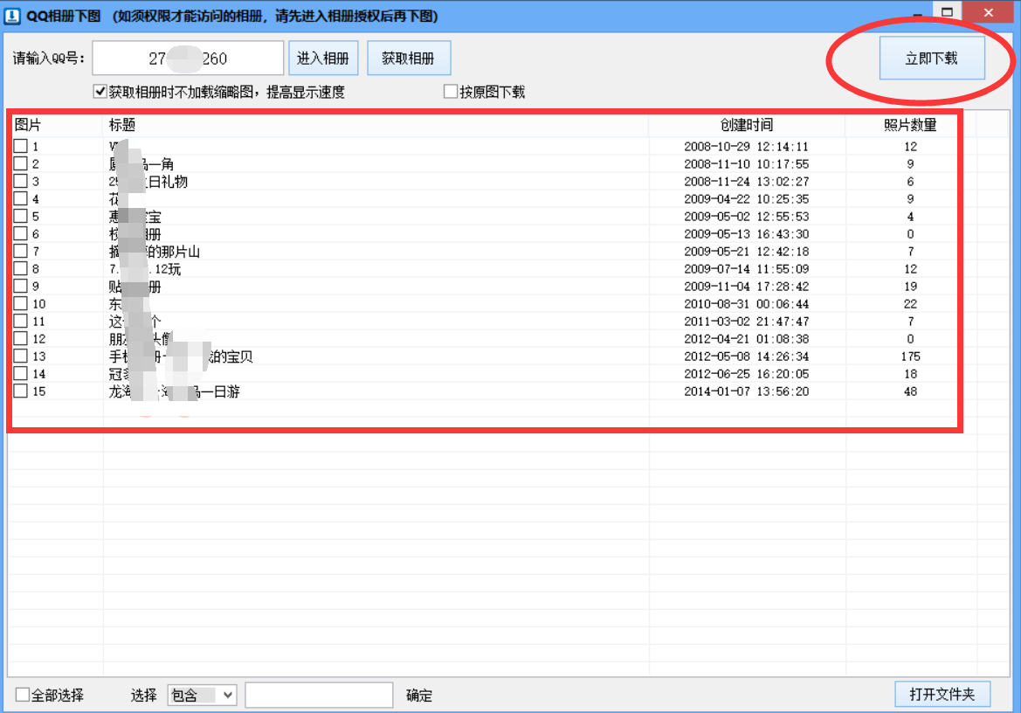Click album title ending 一日游 in row 15
The width and height of the screenshot is (1021, 713).
(174, 391)
